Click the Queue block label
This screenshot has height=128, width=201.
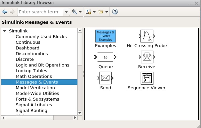click(x=106, y=67)
